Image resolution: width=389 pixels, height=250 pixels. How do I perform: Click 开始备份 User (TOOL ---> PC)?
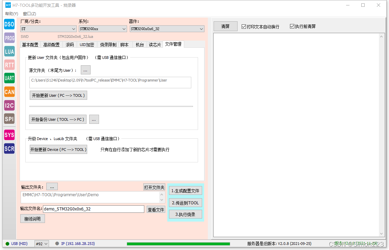pyautogui.click(x=58, y=119)
